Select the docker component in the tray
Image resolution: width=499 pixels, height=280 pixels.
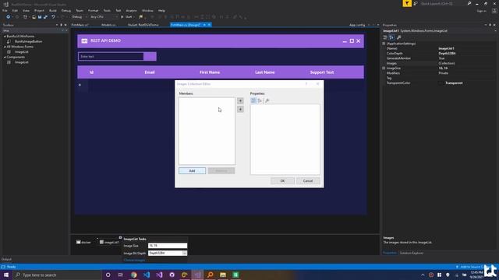point(83,242)
